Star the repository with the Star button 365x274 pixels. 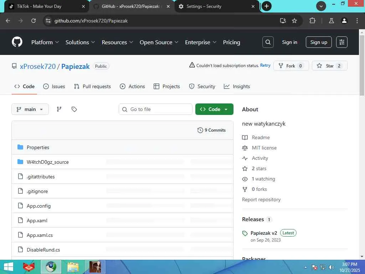329,66
